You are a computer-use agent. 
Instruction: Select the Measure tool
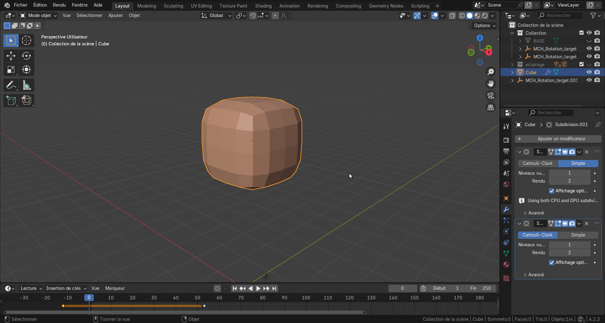point(26,85)
